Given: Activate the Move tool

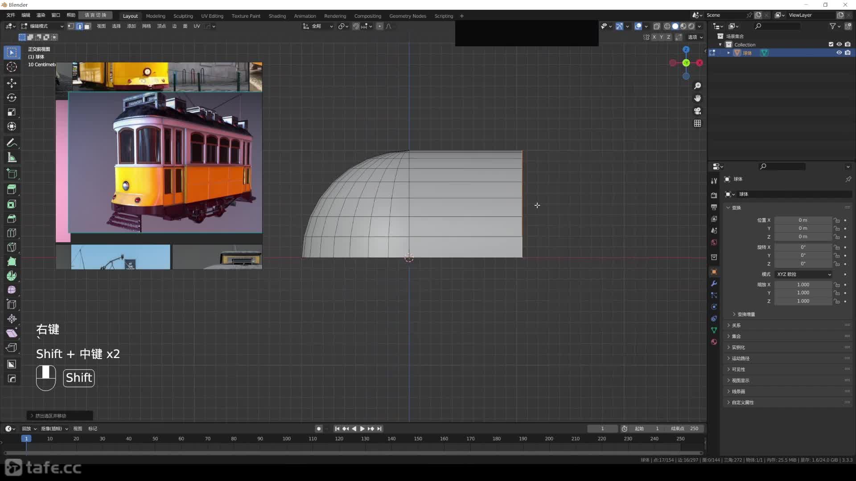Looking at the screenshot, I should [x=12, y=83].
